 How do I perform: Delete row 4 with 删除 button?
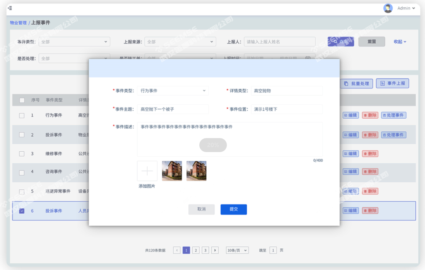[370, 171]
